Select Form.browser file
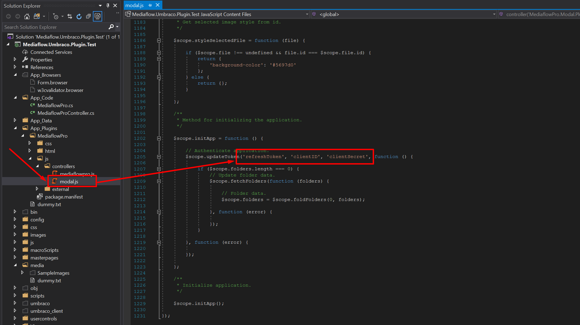This screenshot has height=325, width=580. (x=52, y=82)
